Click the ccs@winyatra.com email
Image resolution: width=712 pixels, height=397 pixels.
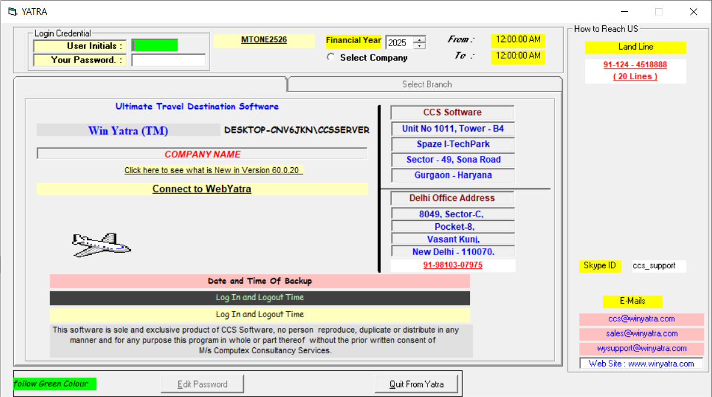click(x=641, y=319)
